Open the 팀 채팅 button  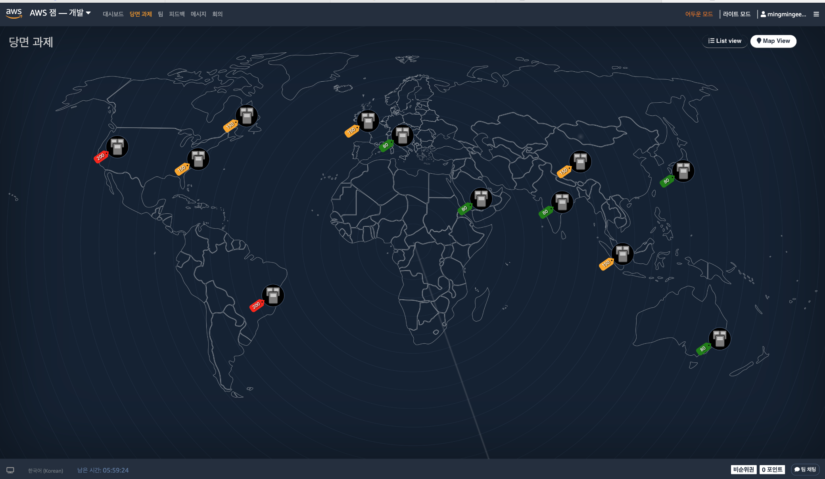tap(805, 469)
